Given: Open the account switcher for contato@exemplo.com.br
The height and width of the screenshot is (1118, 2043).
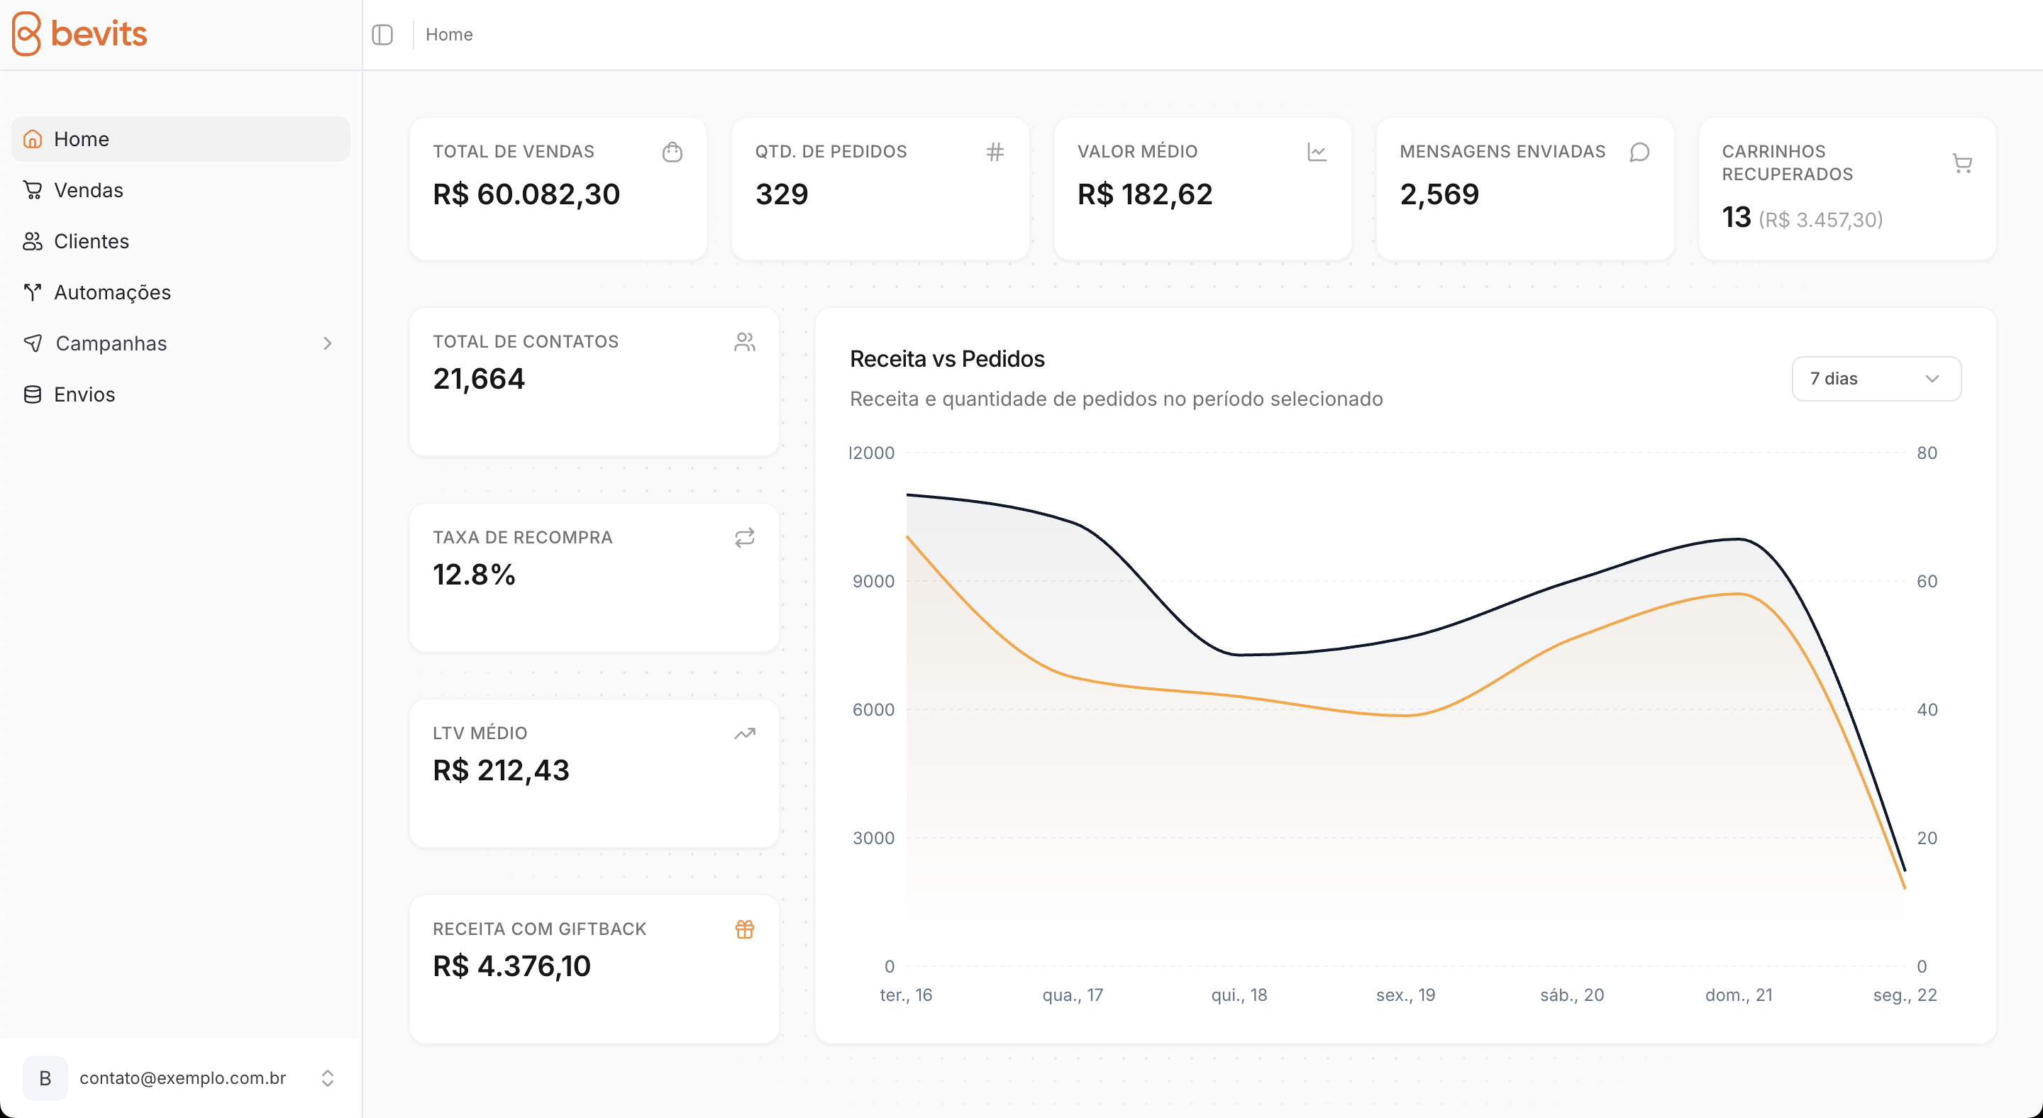Looking at the screenshot, I should [x=181, y=1078].
